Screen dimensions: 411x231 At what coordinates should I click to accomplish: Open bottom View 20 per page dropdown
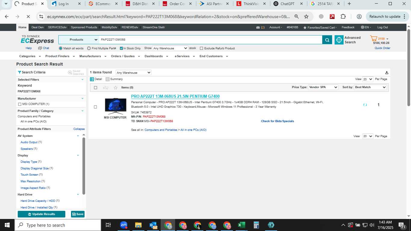pos(368,136)
